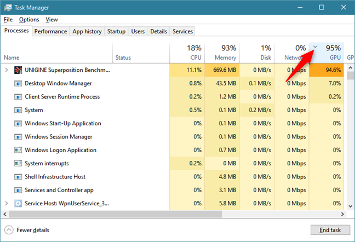This screenshot has height=242, width=355.
Task: Sort by the Disk column header
Action: pyautogui.click(x=257, y=53)
